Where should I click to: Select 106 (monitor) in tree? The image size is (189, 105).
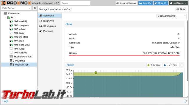click(21, 37)
